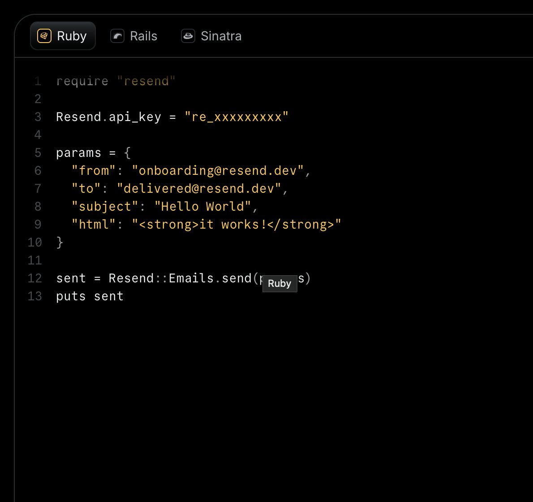
Task: Click the "html" key on line 9
Action: tap(94, 225)
